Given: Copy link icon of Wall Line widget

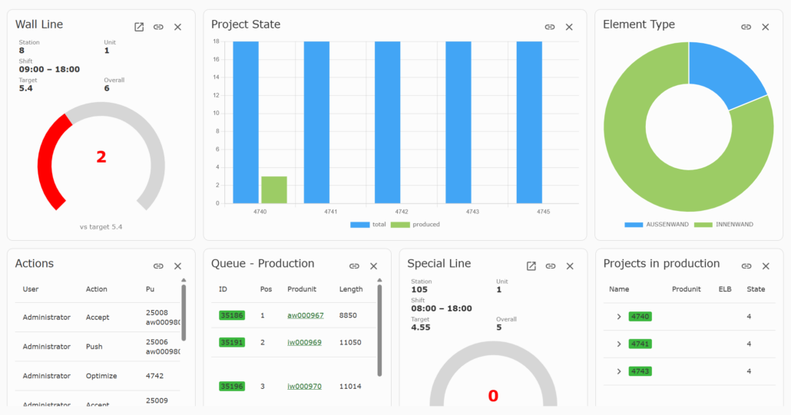Looking at the screenshot, I should 158,27.
